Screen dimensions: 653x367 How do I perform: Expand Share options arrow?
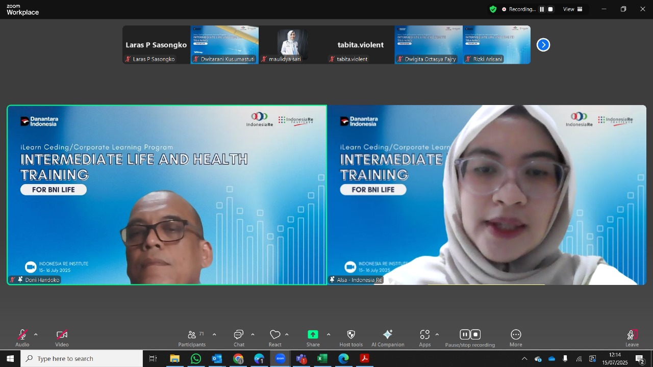pos(328,334)
